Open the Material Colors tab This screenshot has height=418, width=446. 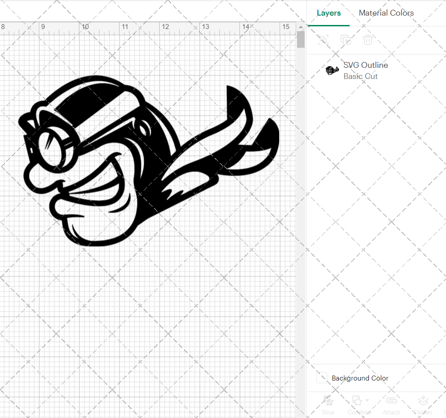[386, 13]
